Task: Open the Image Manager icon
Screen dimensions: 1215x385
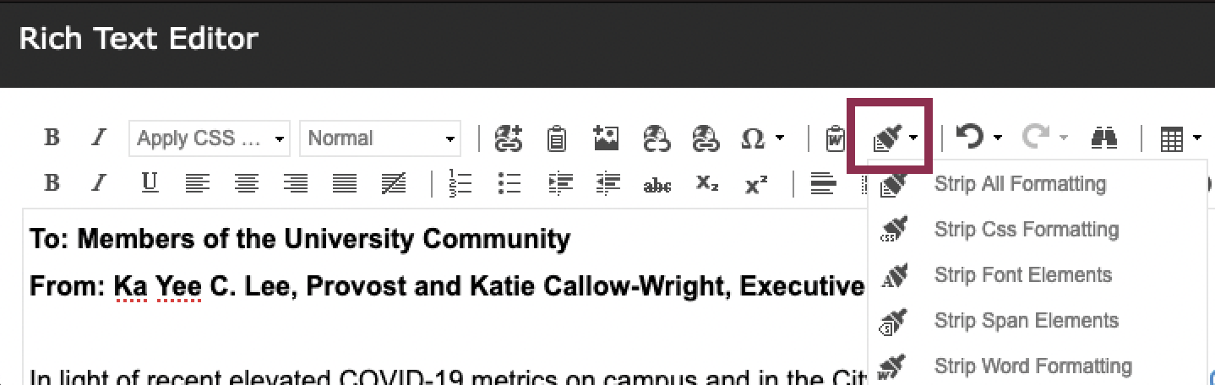Action: 606,138
